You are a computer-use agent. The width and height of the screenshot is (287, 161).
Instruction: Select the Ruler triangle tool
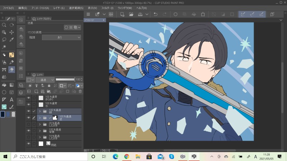click(4, 99)
